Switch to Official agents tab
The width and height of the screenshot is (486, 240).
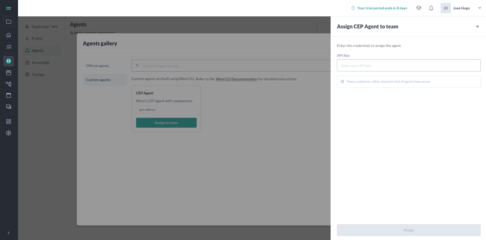click(x=97, y=66)
